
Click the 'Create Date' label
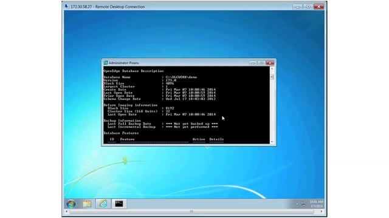[x=115, y=90]
